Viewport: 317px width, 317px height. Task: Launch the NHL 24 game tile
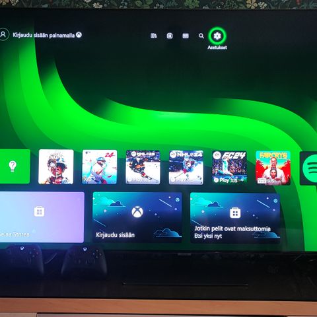(x=186, y=167)
